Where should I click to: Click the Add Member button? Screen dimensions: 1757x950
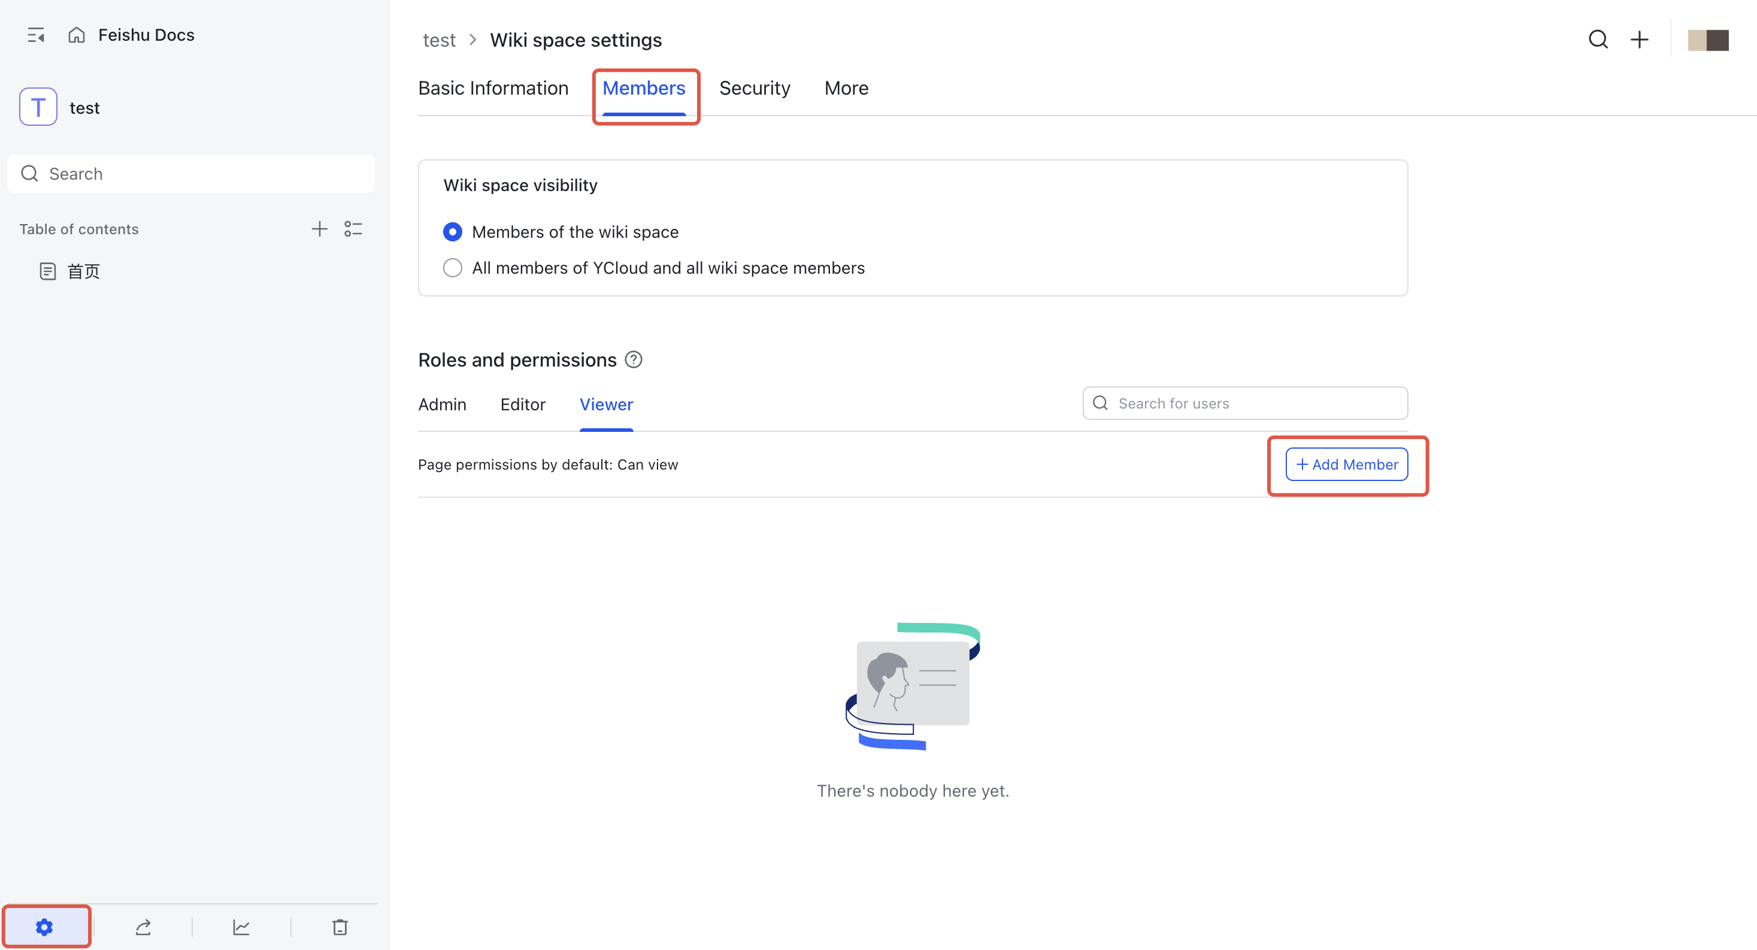click(1347, 464)
